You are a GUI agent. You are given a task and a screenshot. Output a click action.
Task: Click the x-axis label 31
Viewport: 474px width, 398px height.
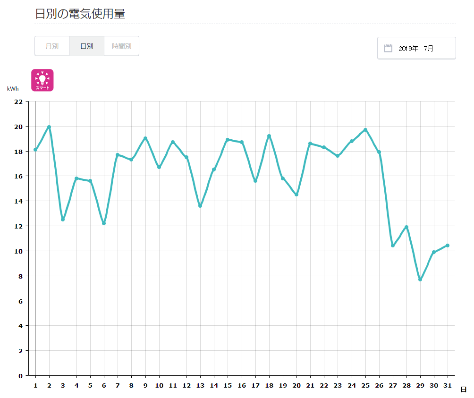pos(448,385)
